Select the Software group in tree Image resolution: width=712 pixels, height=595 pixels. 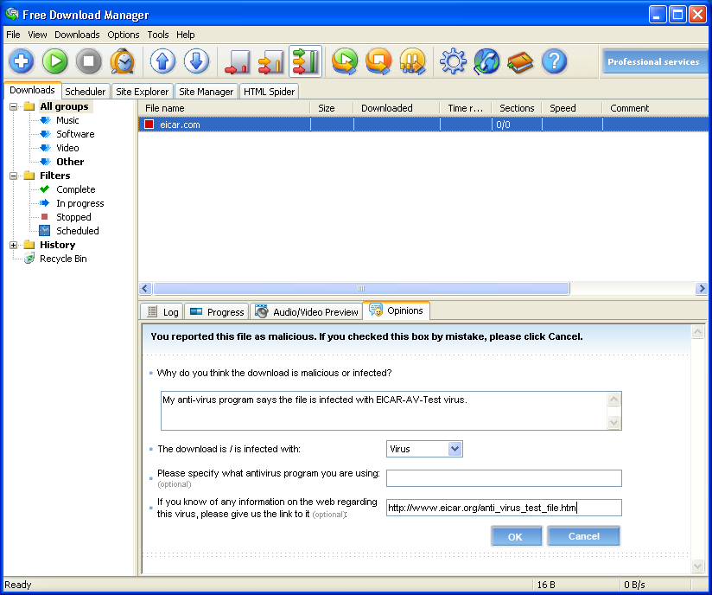(x=75, y=134)
